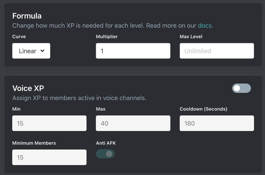Click the Multiplier input field
Screen dimensions: 265x175
coord(133,51)
